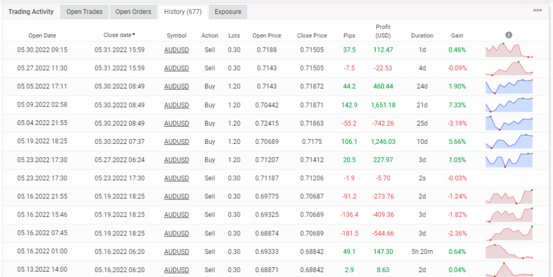
Task: Open AUDUSD link for 05.19.2022 18:25 trade
Action: [177, 142]
